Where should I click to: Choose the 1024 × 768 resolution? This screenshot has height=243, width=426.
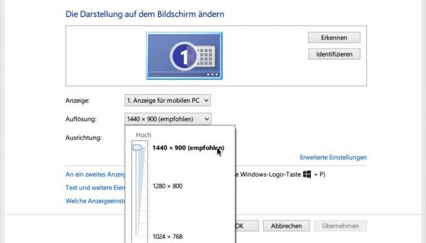pyautogui.click(x=167, y=236)
